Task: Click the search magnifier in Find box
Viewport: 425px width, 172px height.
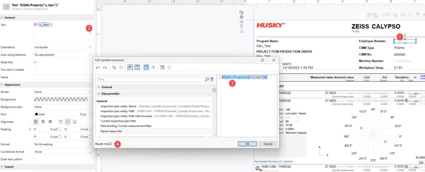Action: coord(207,80)
